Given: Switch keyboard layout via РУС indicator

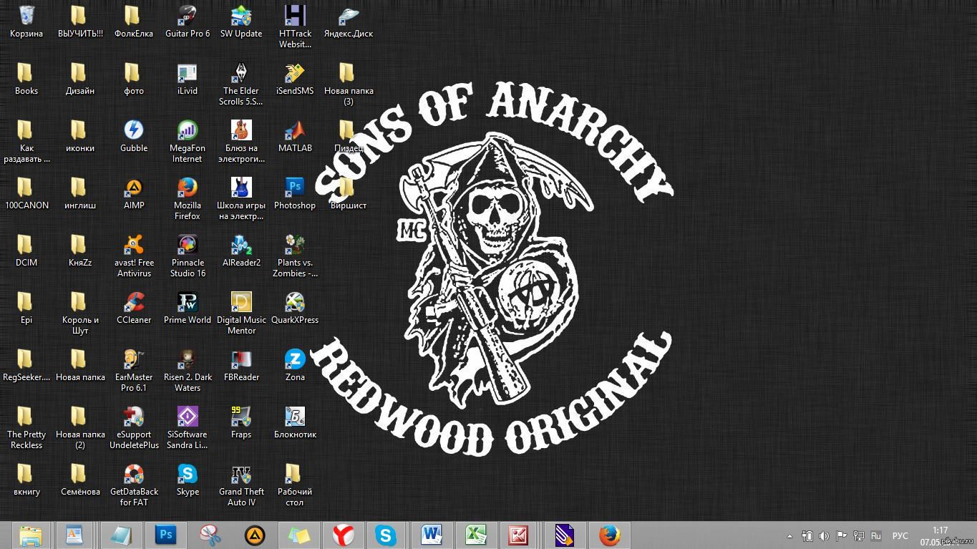Looking at the screenshot, I should click(900, 535).
